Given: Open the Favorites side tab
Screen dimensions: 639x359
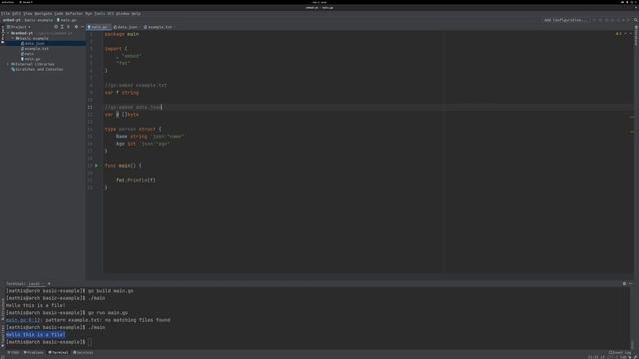Looking at the screenshot, I should tap(2, 337).
